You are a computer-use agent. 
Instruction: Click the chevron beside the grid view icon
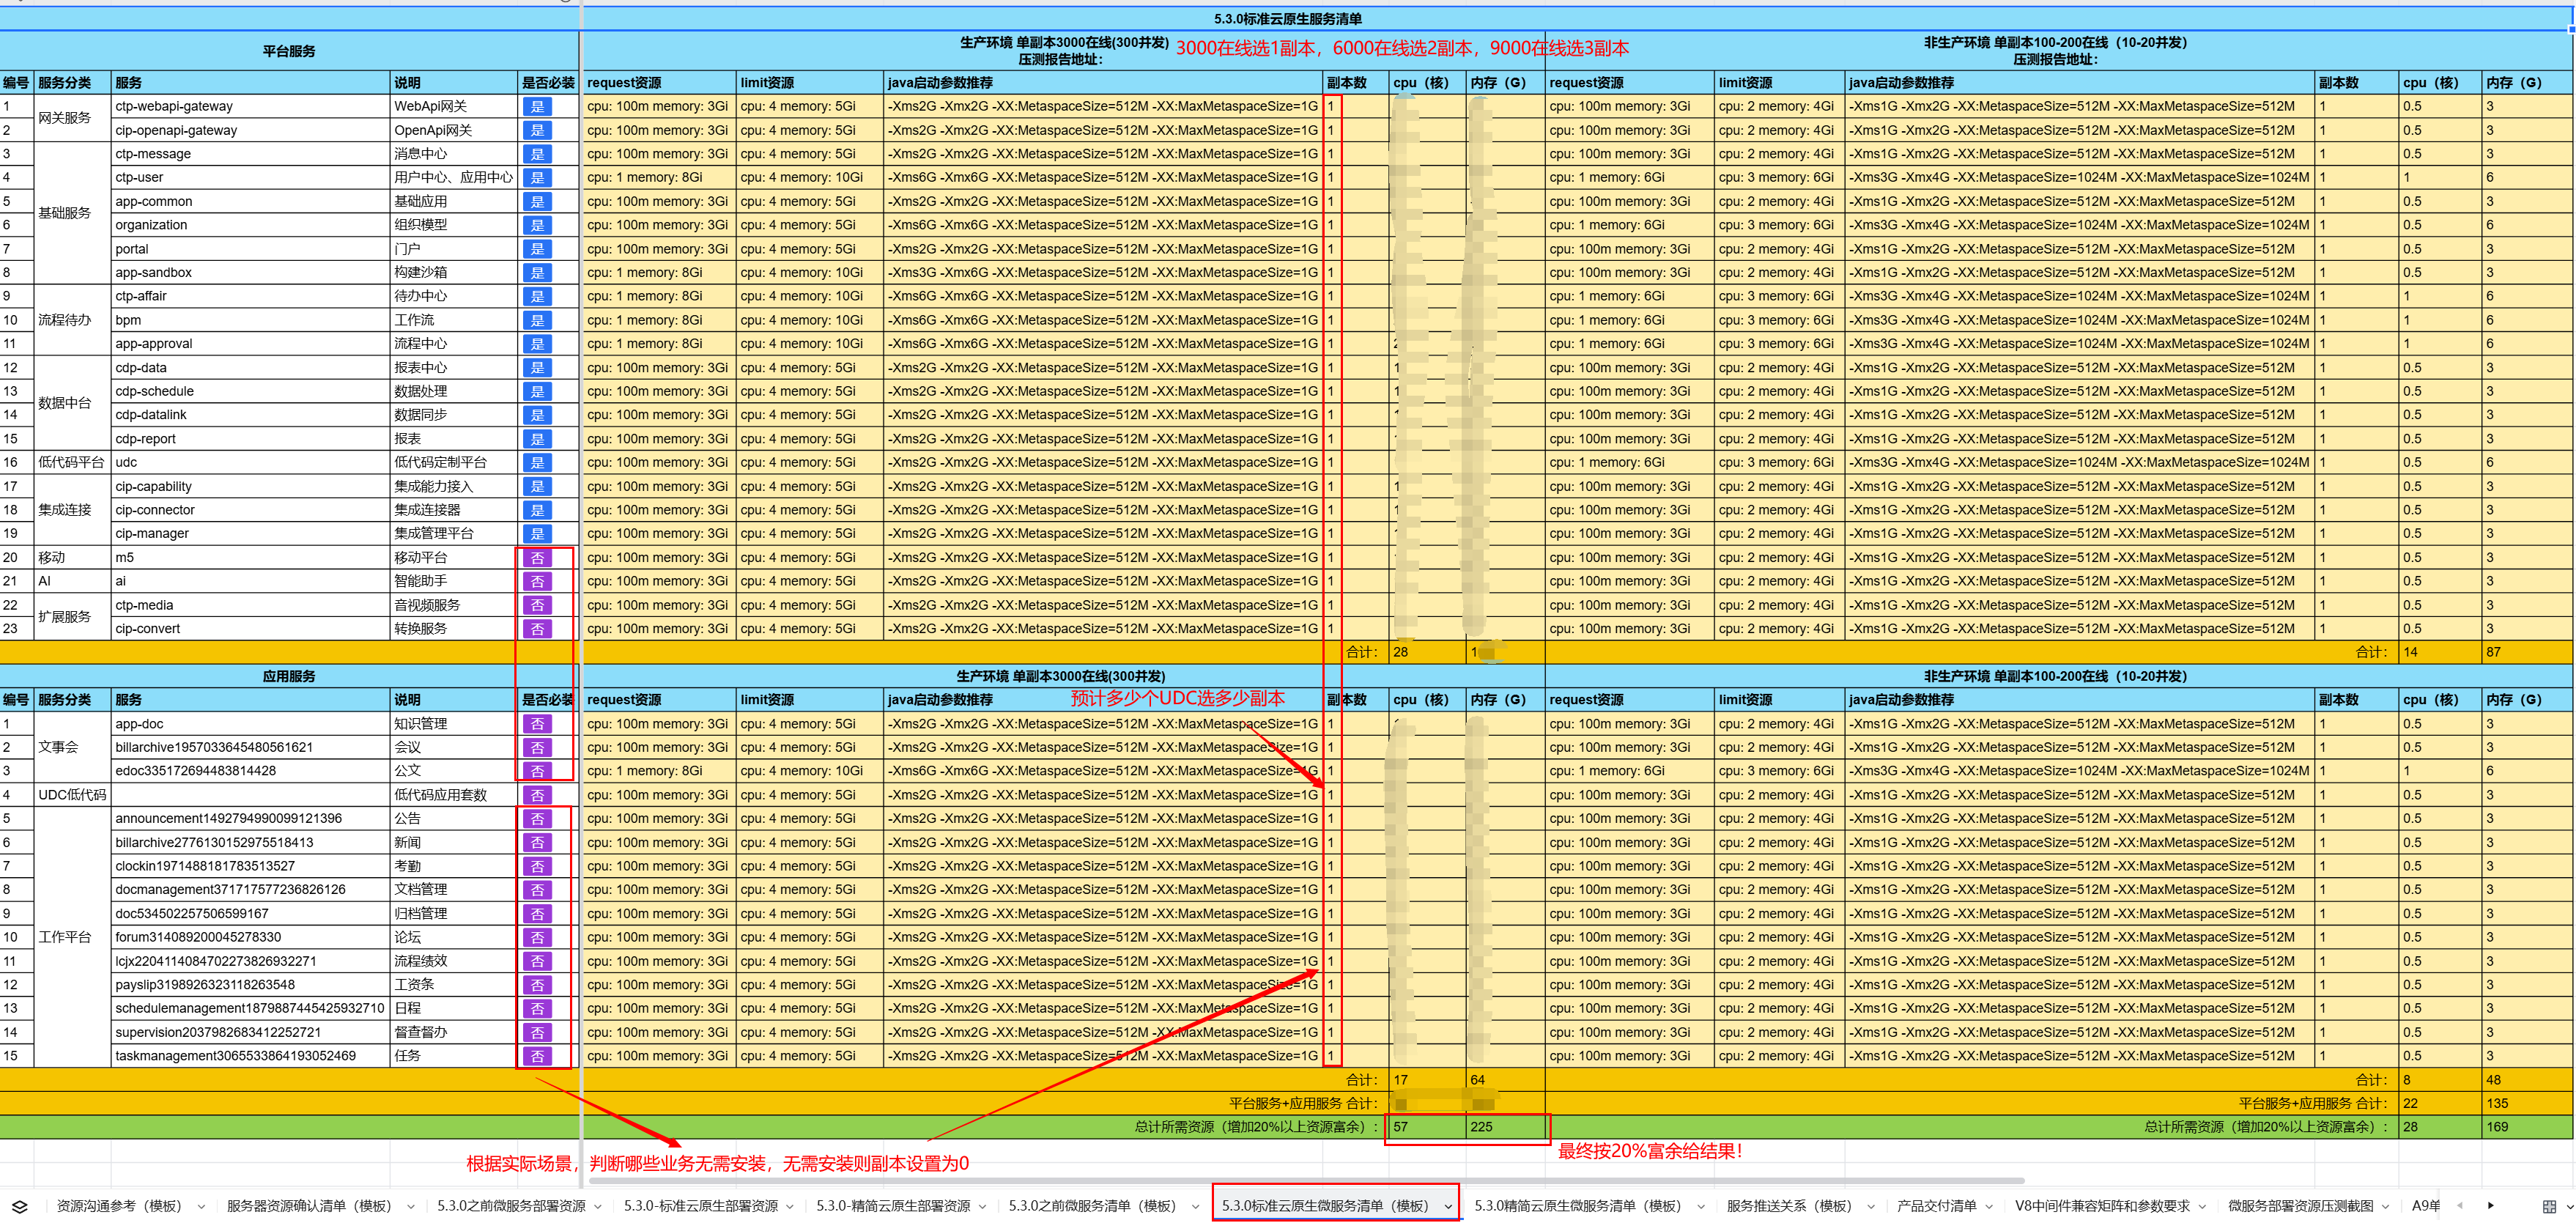click(x=2568, y=1206)
